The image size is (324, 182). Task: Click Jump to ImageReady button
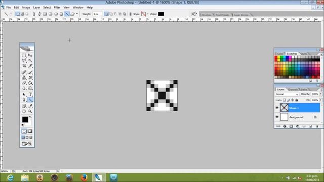pos(27,144)
